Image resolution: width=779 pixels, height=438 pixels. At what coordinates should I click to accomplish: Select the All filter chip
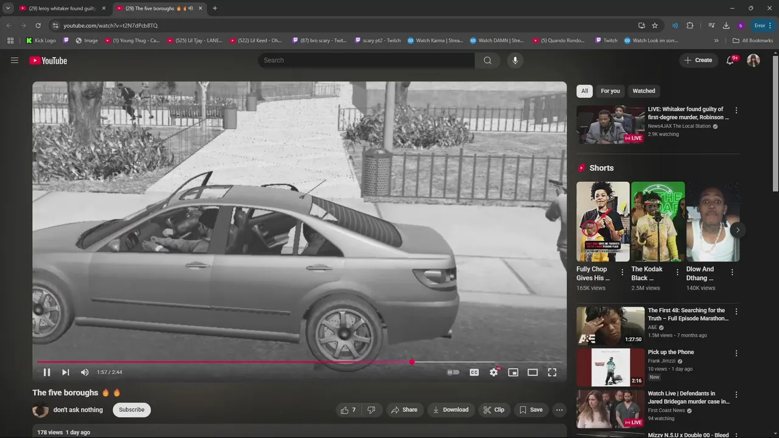[584, 91]
